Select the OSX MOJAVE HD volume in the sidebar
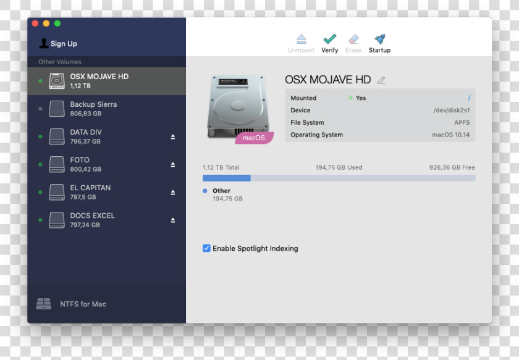This screenshot has width=519, height=360. (106, 81)
